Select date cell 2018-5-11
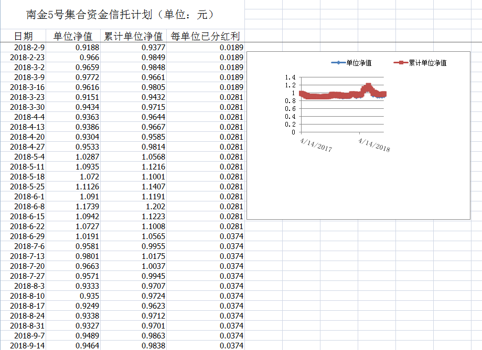 pos(24,167)
